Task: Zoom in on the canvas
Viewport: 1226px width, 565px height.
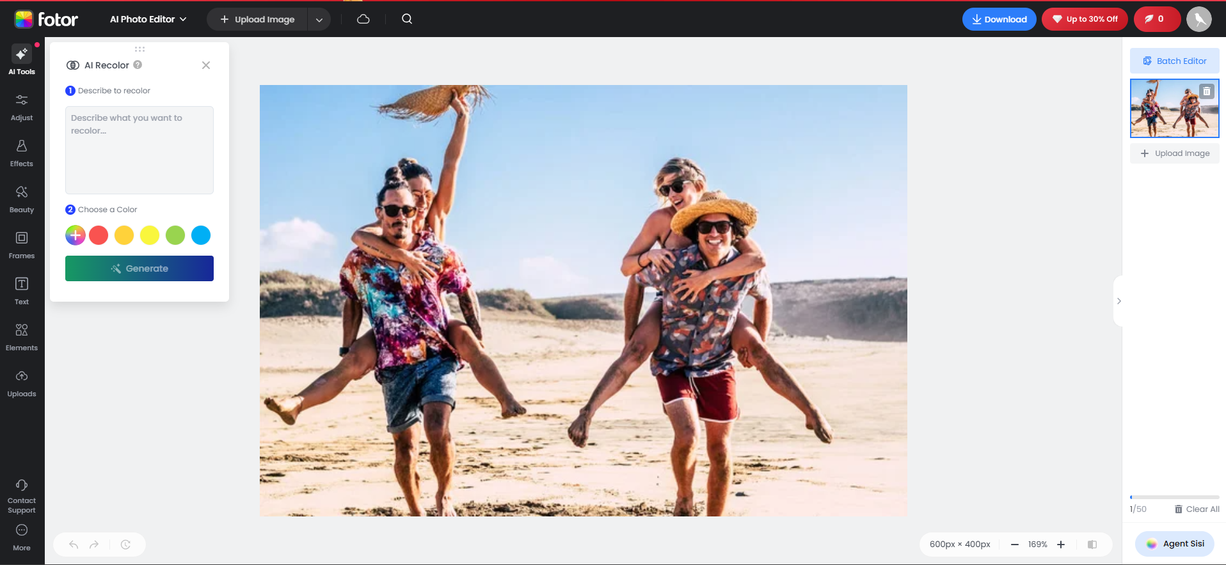Action: click(1061, 545)
